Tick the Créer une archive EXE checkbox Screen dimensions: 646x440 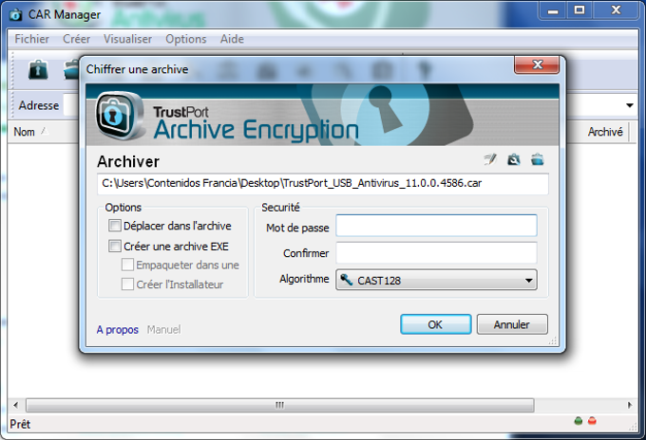point(115,246)
